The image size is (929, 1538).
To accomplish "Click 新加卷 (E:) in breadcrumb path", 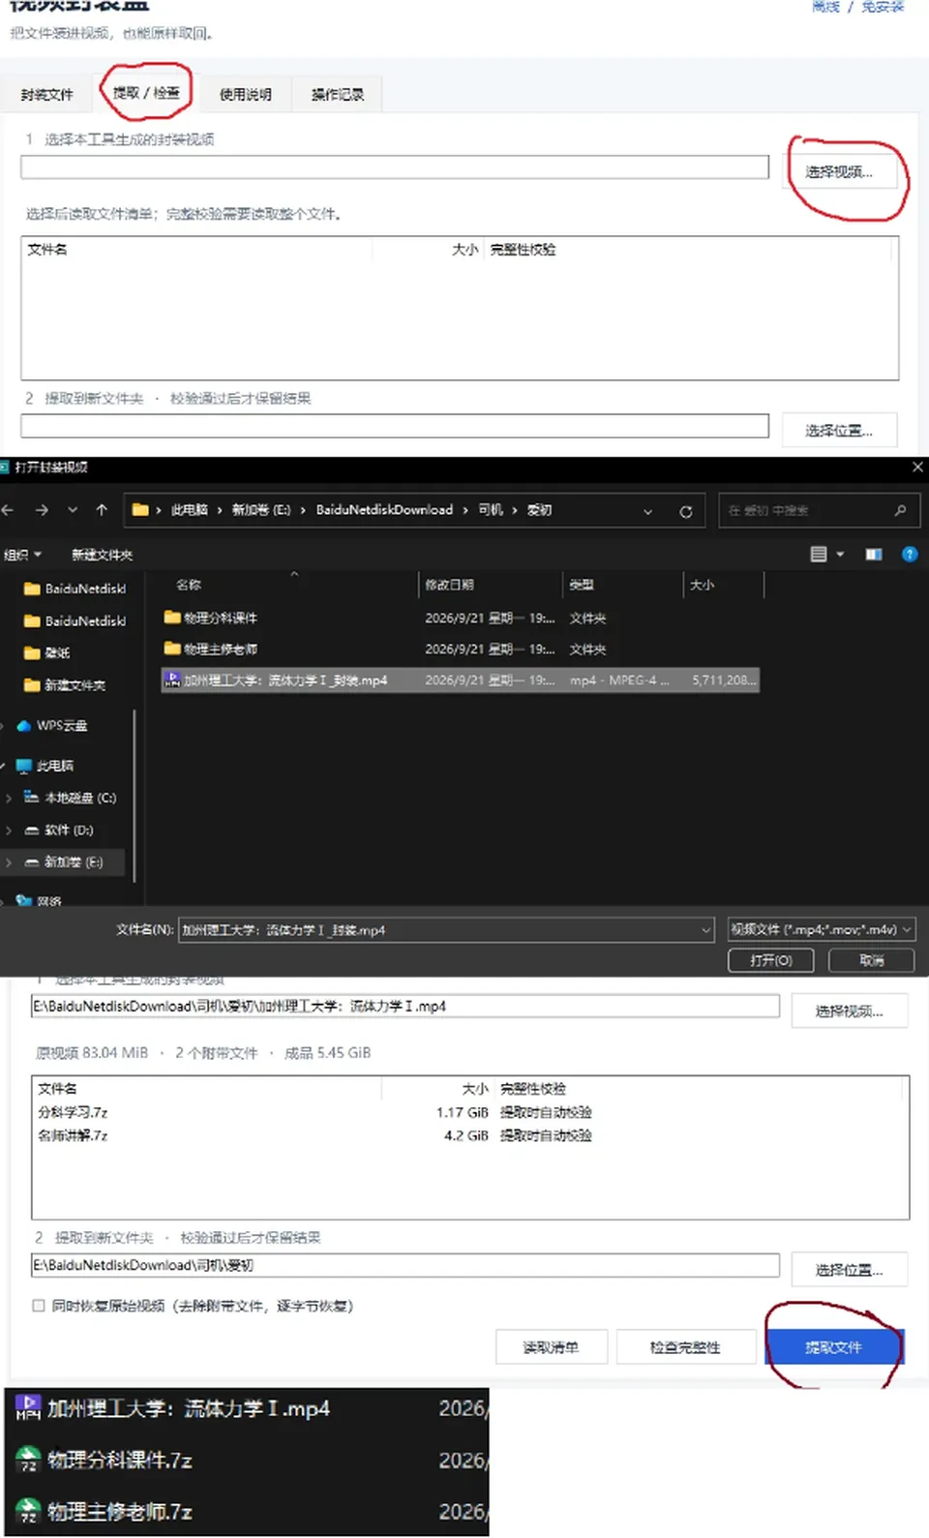I will point(261,510).
